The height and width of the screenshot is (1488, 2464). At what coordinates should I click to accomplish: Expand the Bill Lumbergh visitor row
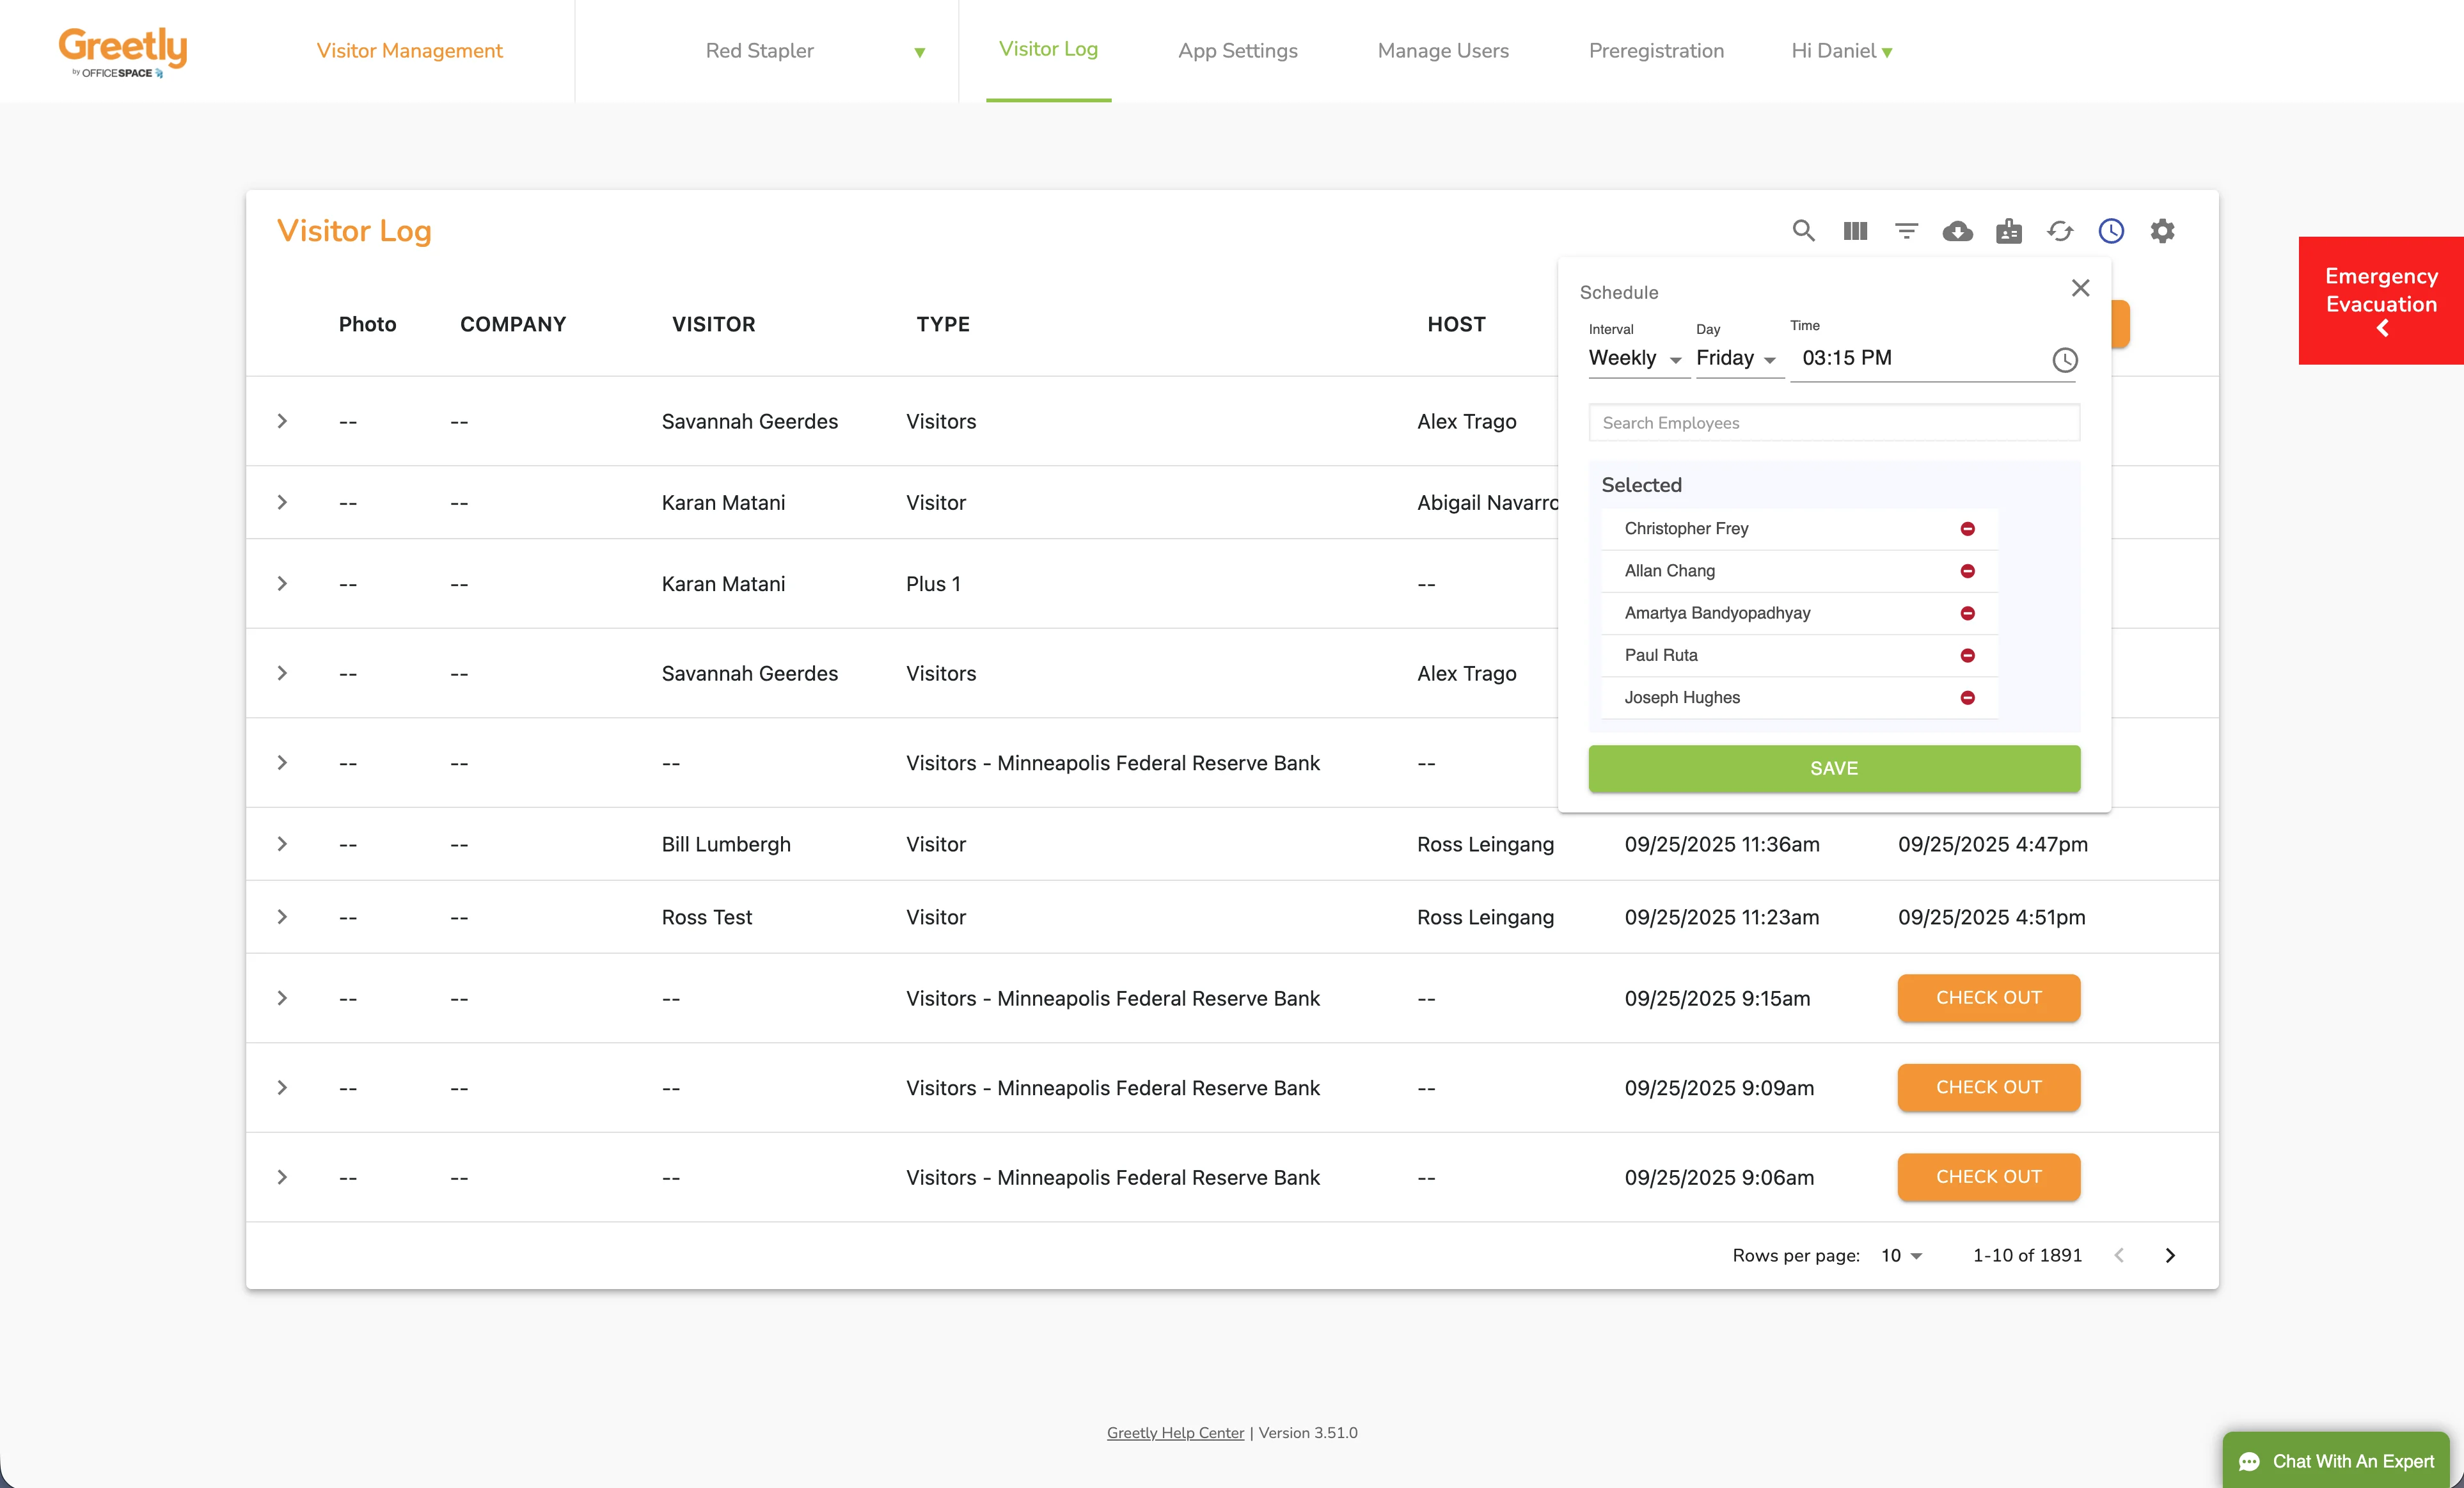(282, 844)
